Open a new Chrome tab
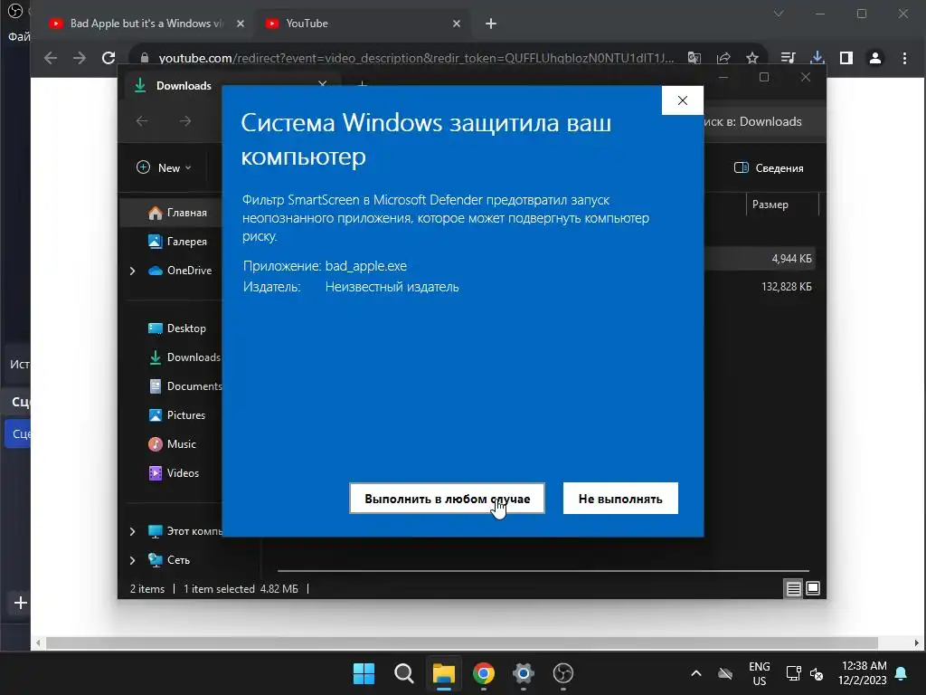 491,24
